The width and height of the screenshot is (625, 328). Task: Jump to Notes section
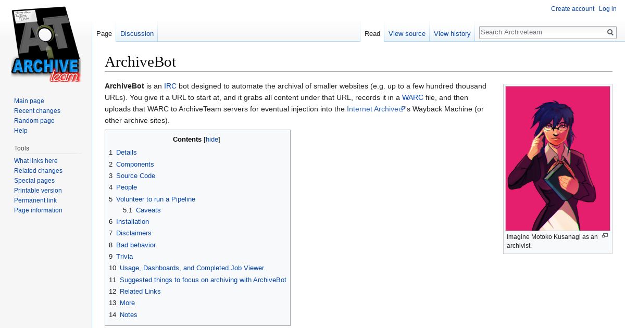point(129,315)
